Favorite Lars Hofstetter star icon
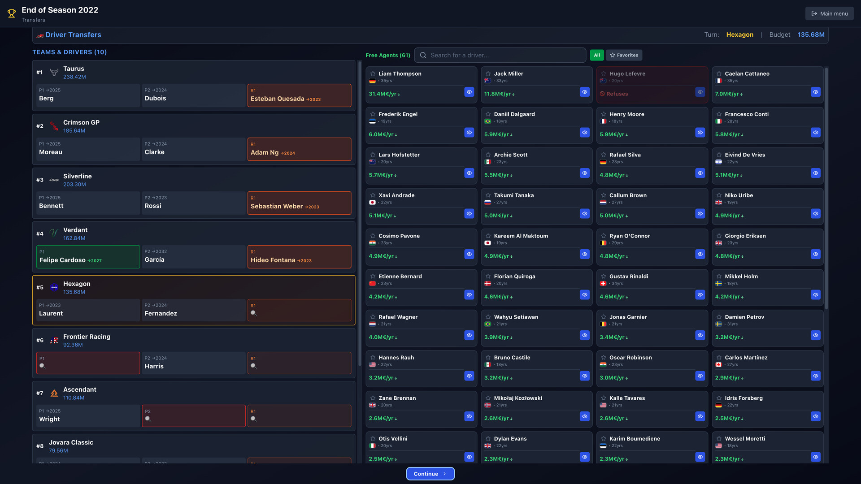861x484 pixels. pos(373,155)
